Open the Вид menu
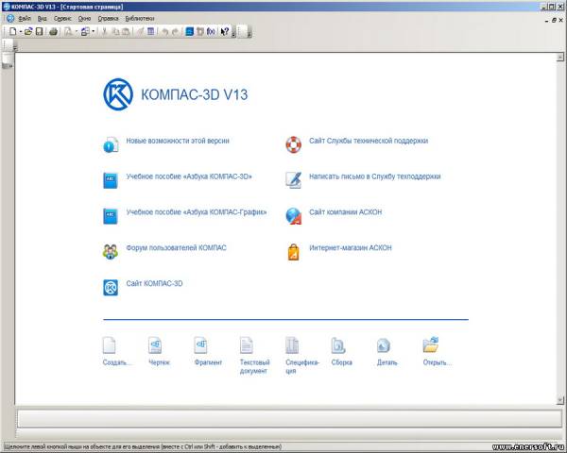The height and width of the screenshot is (453, 567). click(x=42, y=19)
